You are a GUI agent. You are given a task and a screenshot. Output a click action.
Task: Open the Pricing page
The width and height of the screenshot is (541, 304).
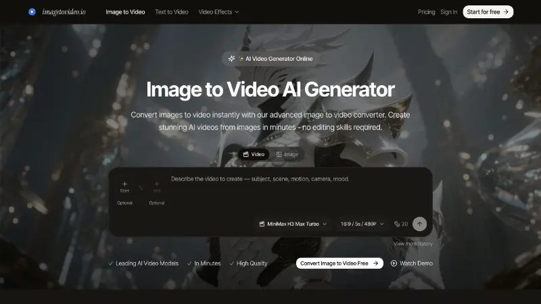[x=427, y=12]
